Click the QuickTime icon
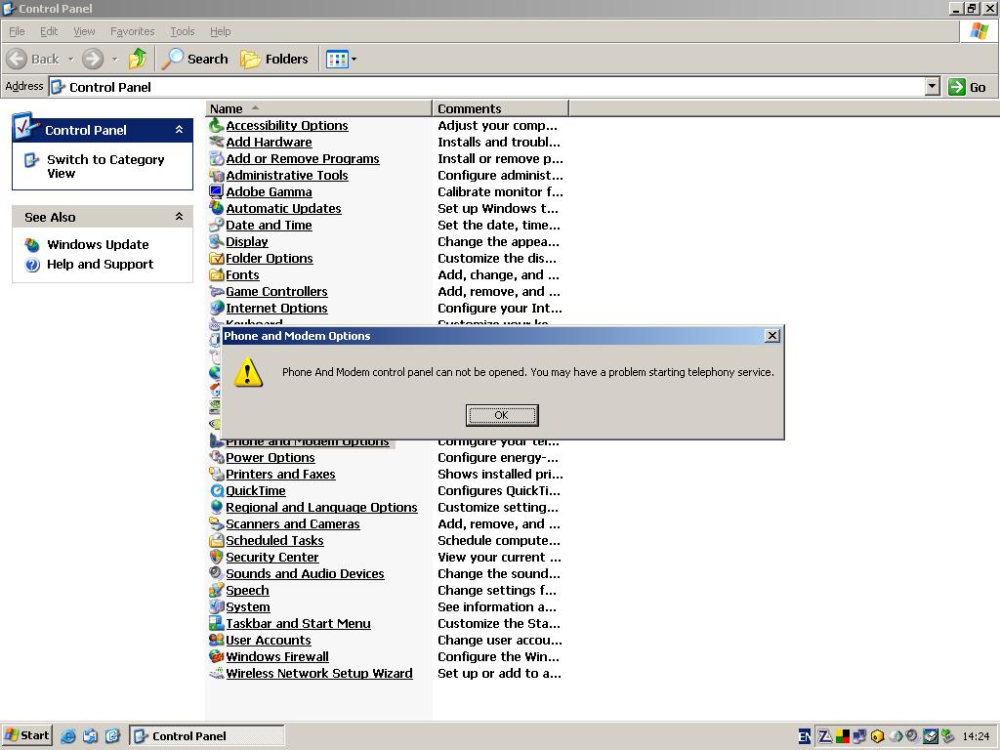1000x750 pixels. point(217,490)
